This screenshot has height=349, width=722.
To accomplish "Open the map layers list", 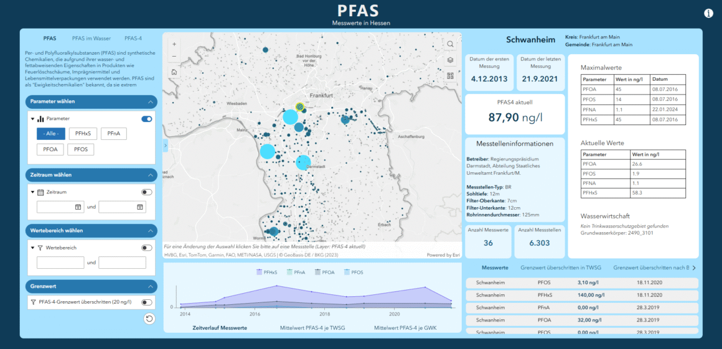I will (x=451, y=60).
